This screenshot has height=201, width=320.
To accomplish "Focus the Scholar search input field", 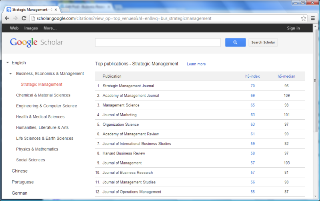I will (x=158, y=42).
